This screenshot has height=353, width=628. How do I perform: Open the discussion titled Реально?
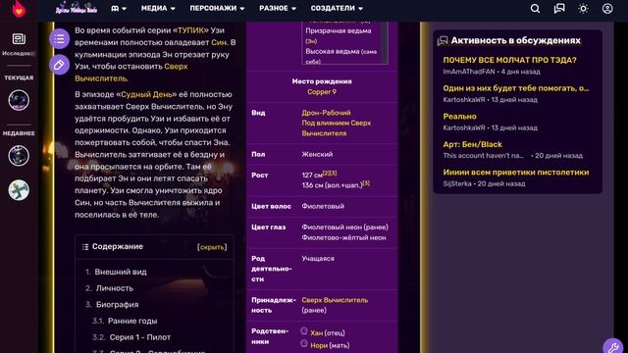pos(460,117)
